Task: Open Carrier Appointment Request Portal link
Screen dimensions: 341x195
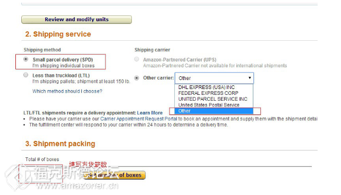Action: pos(139,119)
